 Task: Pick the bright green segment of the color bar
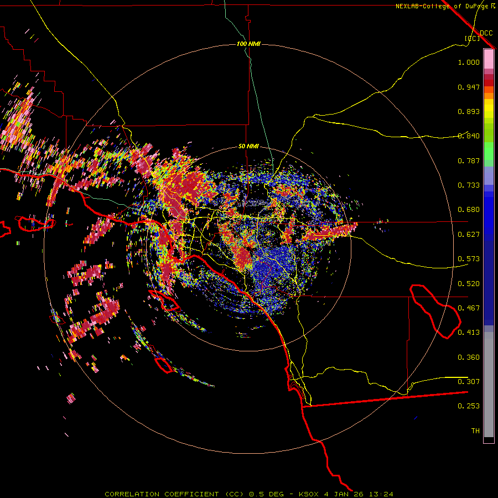click(489, 151)
